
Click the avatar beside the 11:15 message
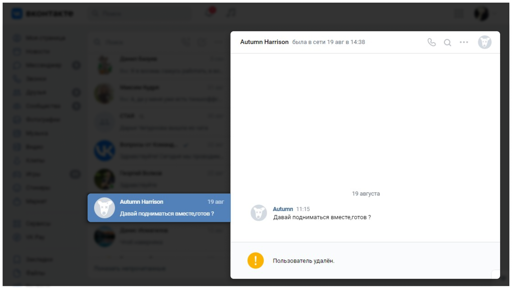point(259,213)
